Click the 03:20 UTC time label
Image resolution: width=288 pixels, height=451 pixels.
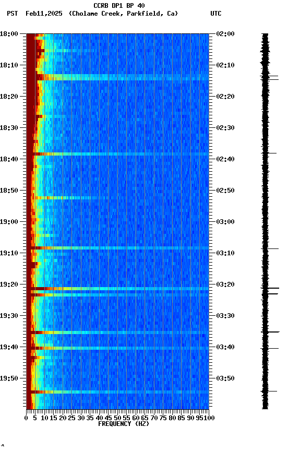click(x=225, y=284)
